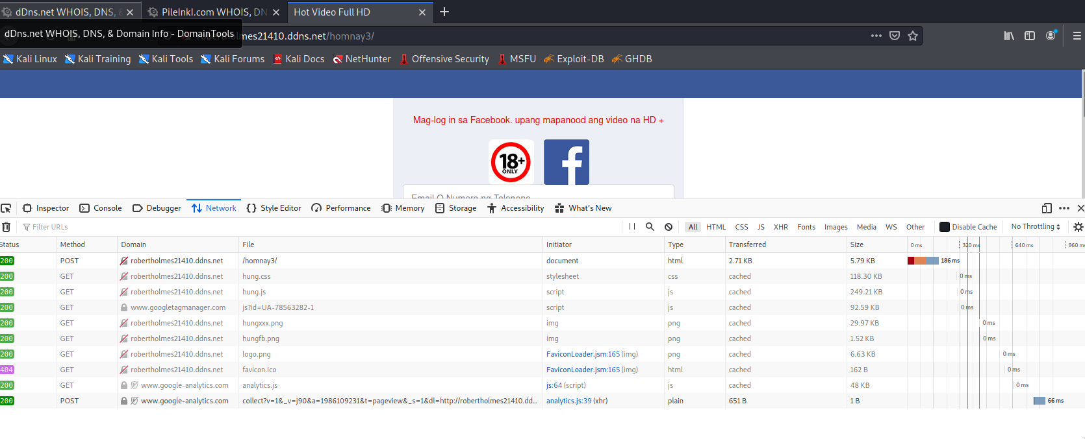Screen dimensions: 1085x439
Task: Close the PileInkl.com WHOIS tab
Action: point(276,12)
